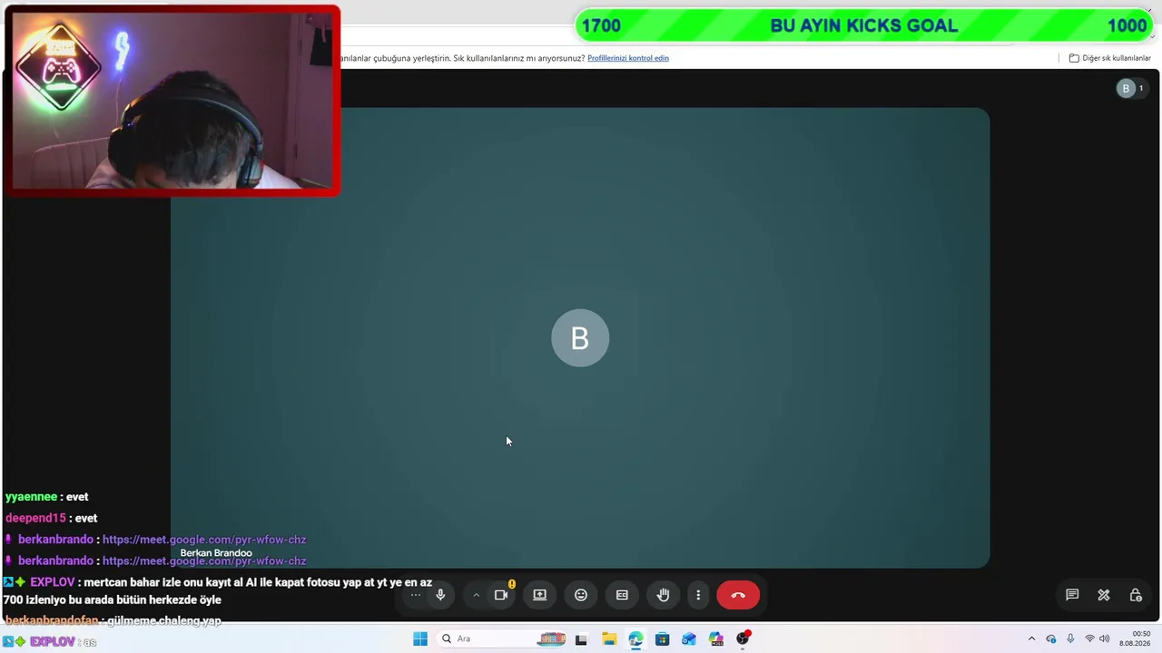Open the in-call chat panel
This screenshot has width=1162, height=653.
(x=1072, y=595)
